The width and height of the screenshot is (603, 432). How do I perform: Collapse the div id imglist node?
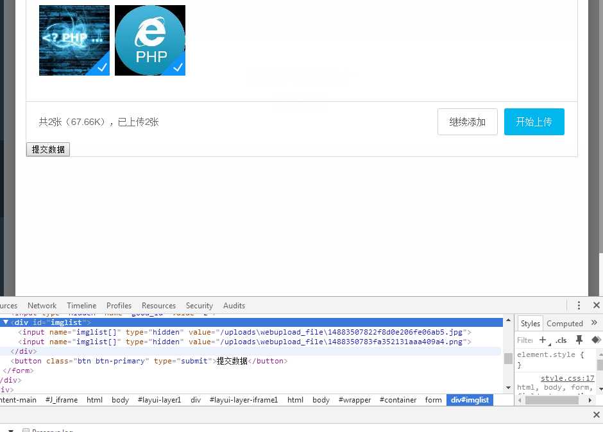tap(6, 322)
